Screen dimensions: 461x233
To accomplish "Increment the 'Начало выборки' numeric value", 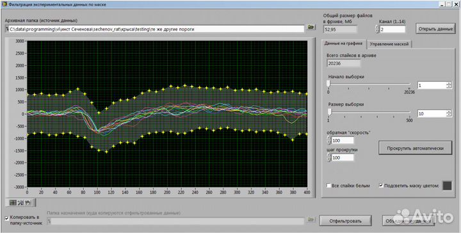I will 449,84.
